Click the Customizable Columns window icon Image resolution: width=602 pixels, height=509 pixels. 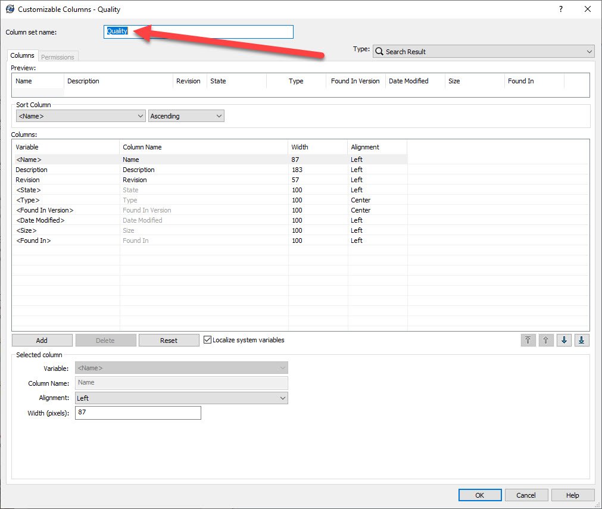click(x=10, y=9)
